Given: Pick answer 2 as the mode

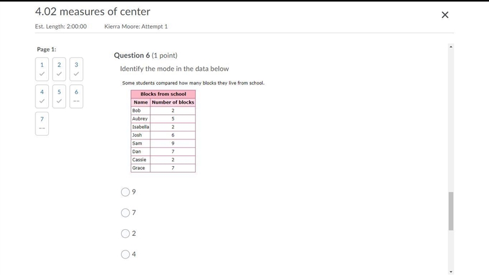Looking at the screenshot, I should 125,233.
